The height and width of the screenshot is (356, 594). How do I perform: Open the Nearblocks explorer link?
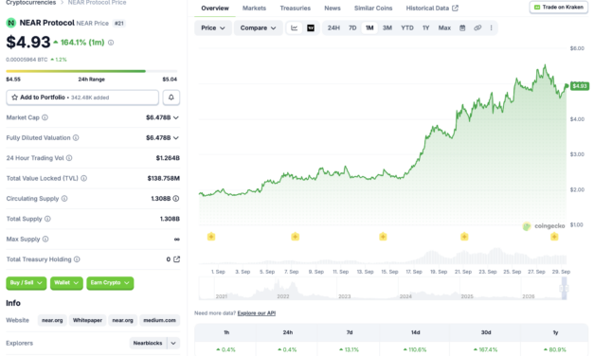[x=148, y=343]
